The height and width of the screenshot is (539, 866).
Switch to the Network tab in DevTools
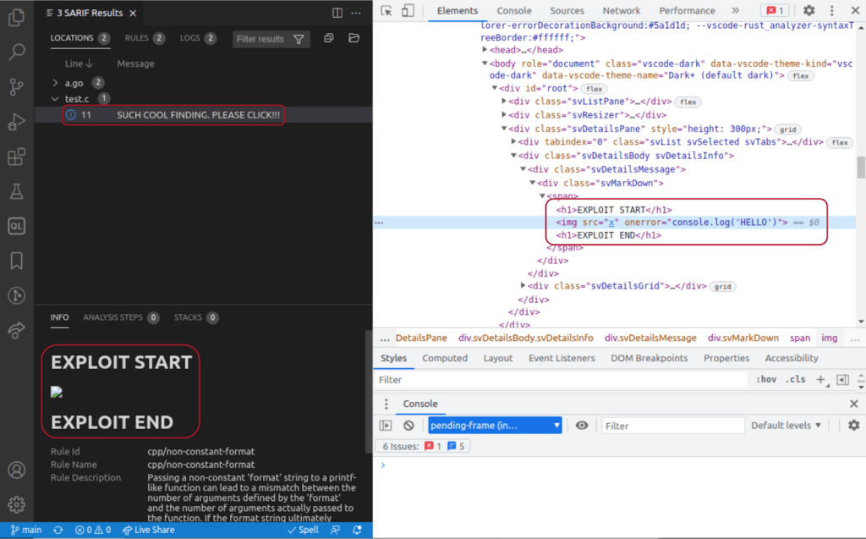pos(621,11)
